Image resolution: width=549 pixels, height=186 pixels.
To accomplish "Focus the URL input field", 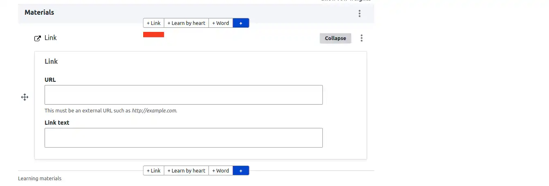I will point(183,95).
